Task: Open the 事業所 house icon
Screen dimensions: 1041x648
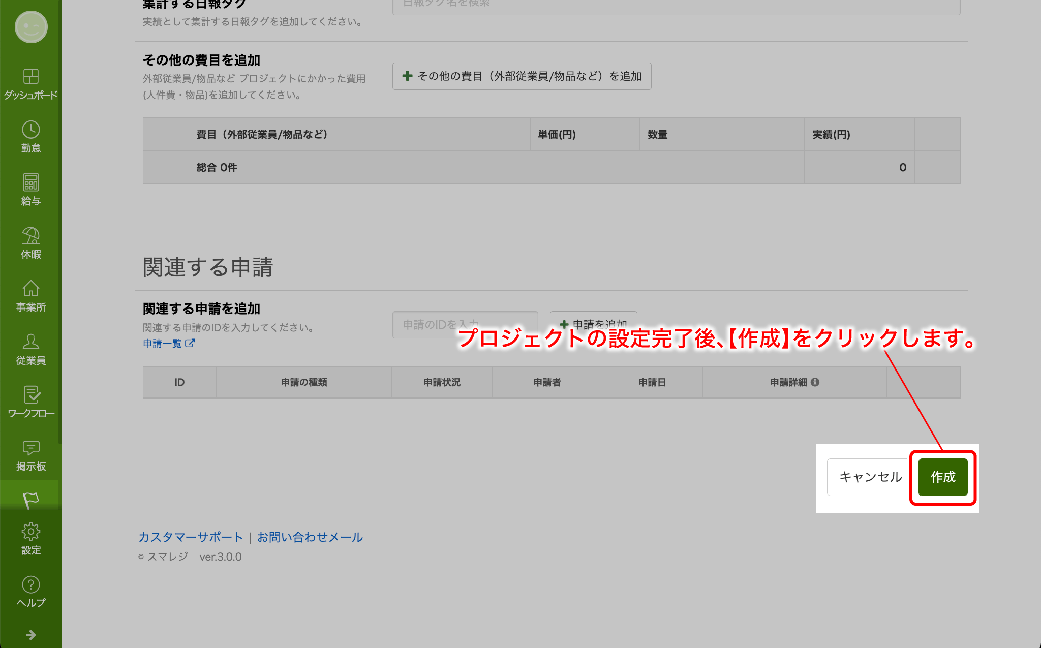Action: [30, 289]
